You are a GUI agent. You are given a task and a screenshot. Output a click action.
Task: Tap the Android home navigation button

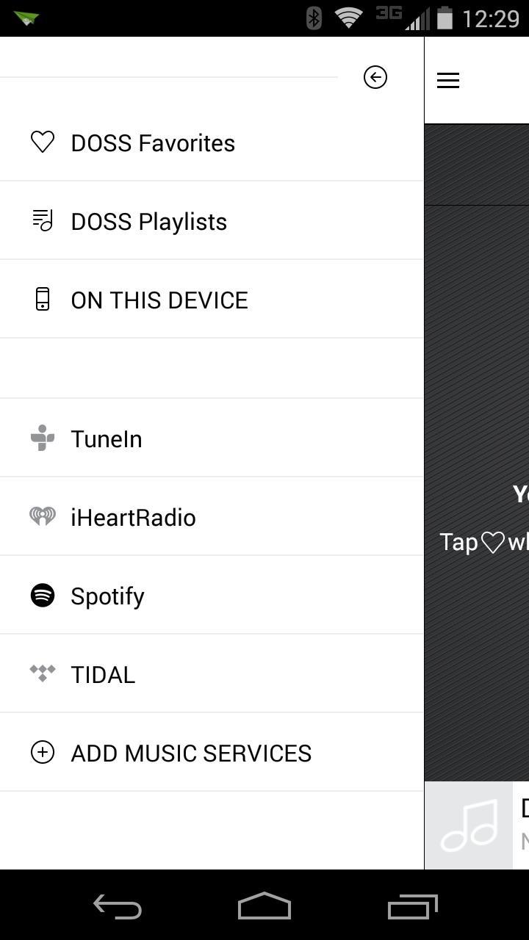[264, 906]
